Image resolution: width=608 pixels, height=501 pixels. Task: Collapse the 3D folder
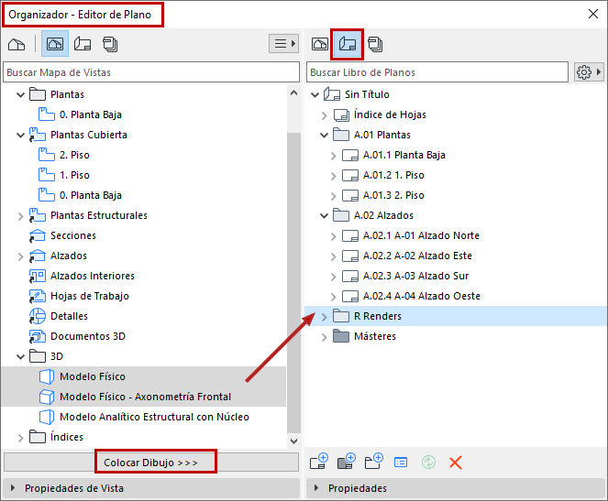click(x=20, y=356)
